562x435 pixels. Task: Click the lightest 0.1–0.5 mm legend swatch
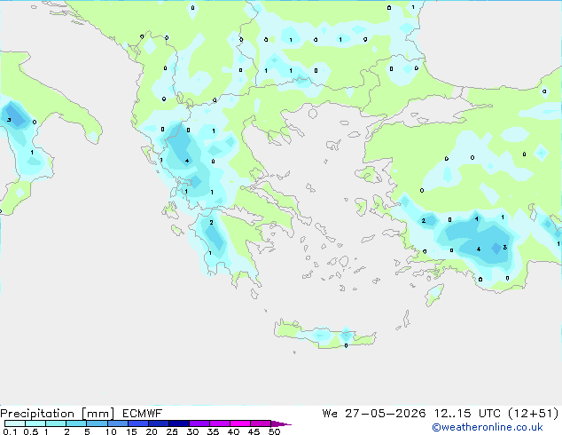15,423
